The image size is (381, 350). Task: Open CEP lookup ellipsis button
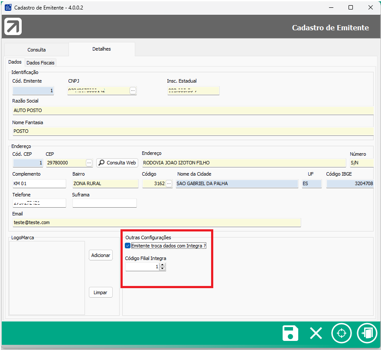89,163
